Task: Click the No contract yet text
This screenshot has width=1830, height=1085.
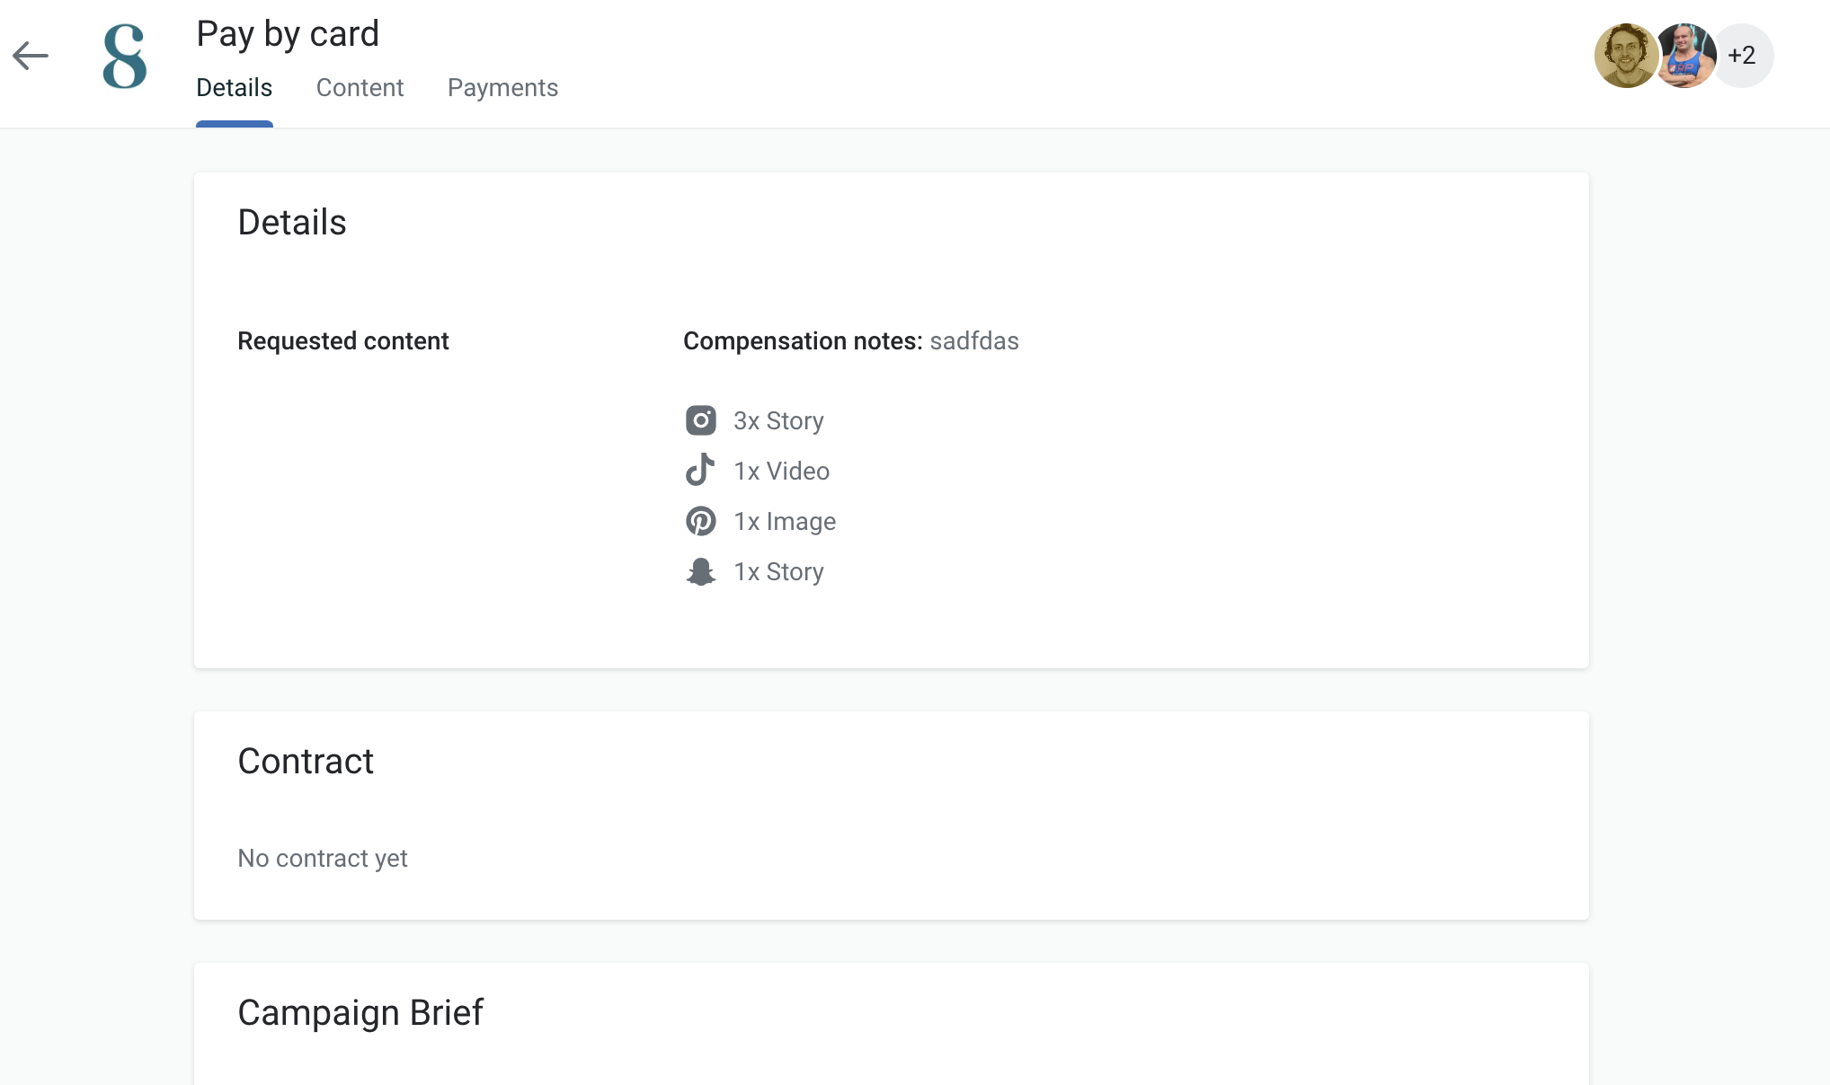Action: point(323,859)
